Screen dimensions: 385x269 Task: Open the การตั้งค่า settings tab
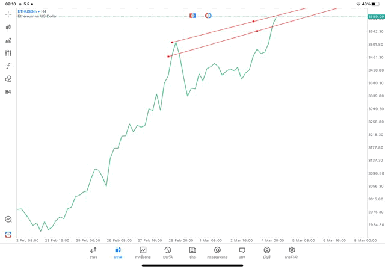pos(292,252)
